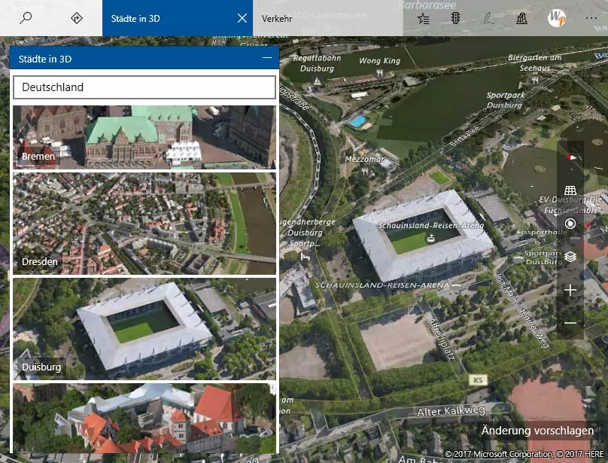Viewport: 608px width, 463px height.
Task: Select the Dresden city thumbnail
Action: click(x=144, y=223)
